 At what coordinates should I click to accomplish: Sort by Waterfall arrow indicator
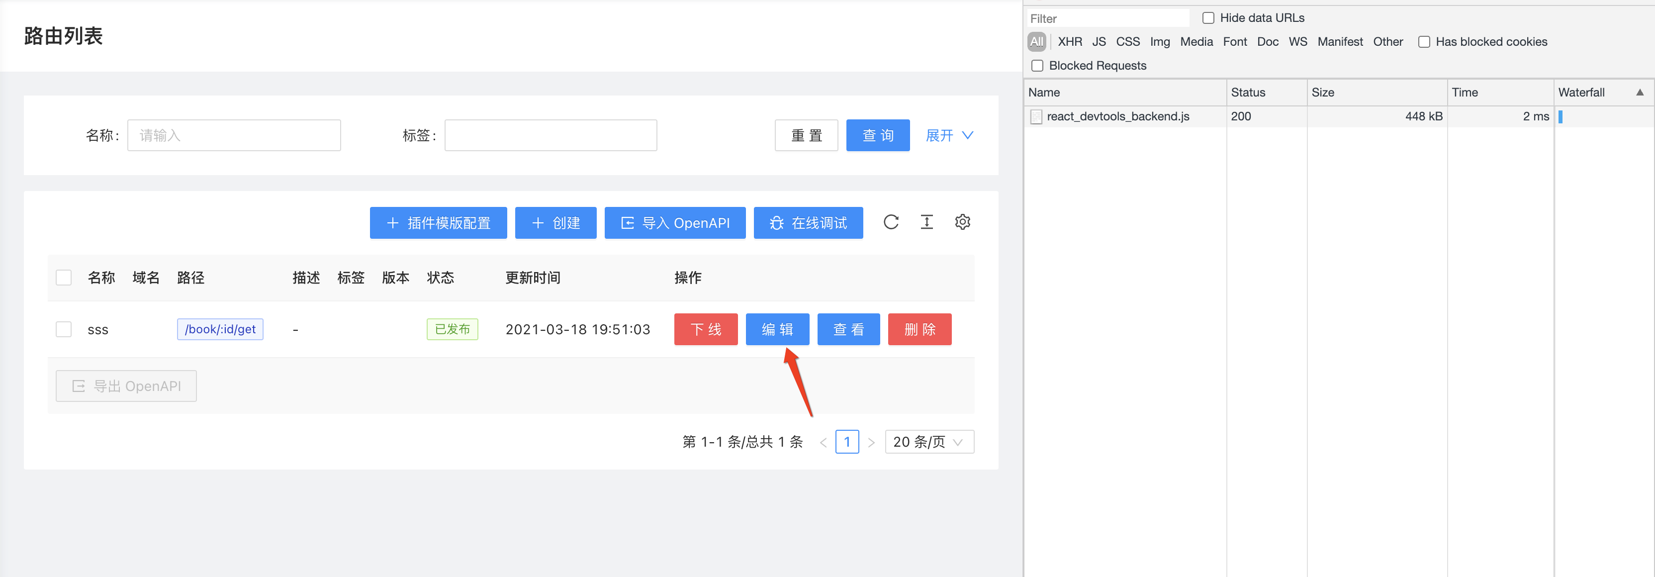(1640, 93)
